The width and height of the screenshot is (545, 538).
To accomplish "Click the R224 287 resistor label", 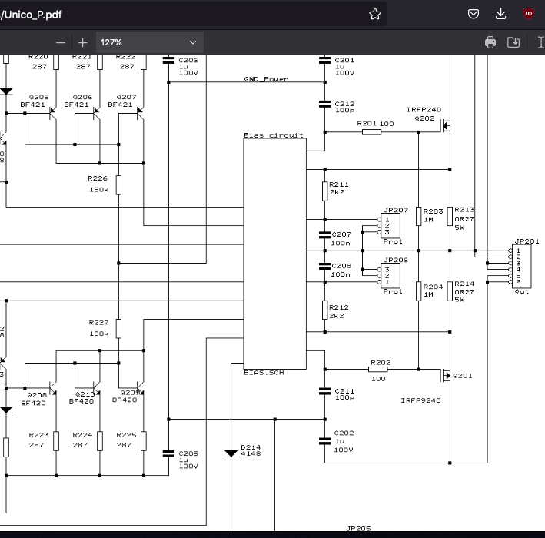I will 82,440.
